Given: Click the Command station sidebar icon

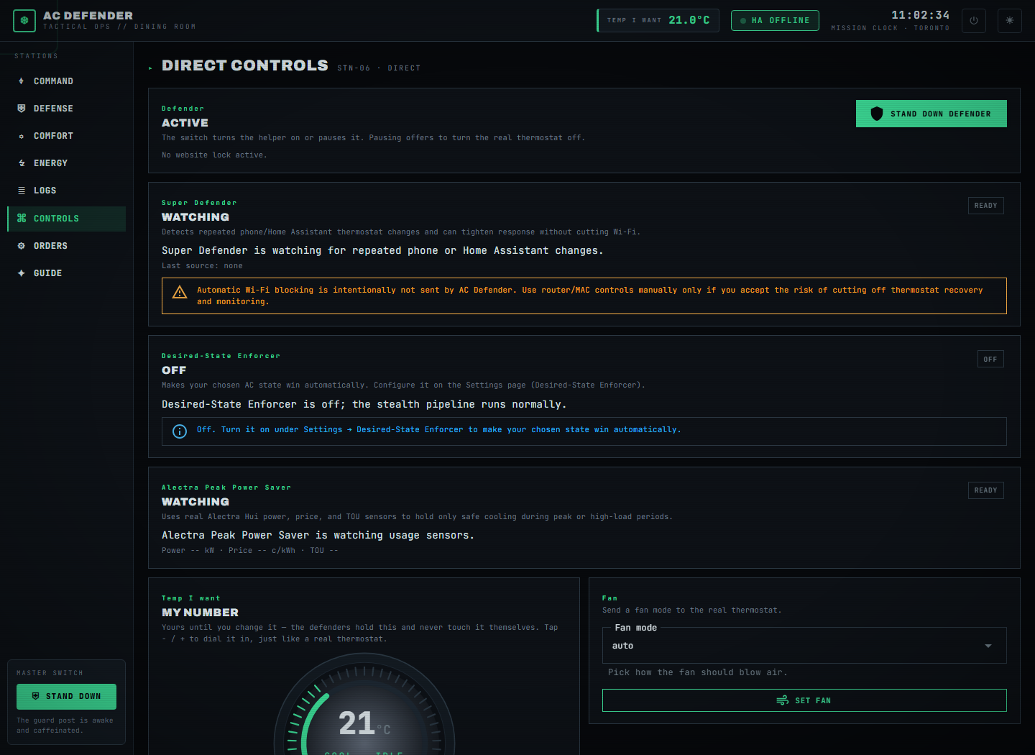Looking at the screenshot, I should pyautogui.click(x=22, y=81).
